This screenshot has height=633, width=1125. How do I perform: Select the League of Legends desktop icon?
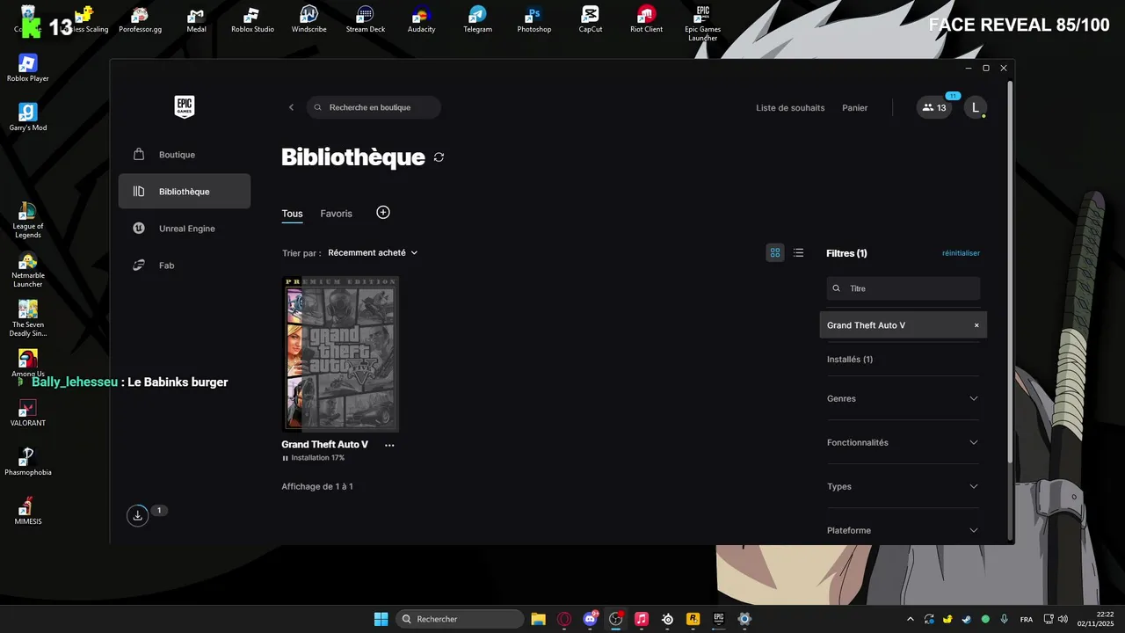coord(27,220)
